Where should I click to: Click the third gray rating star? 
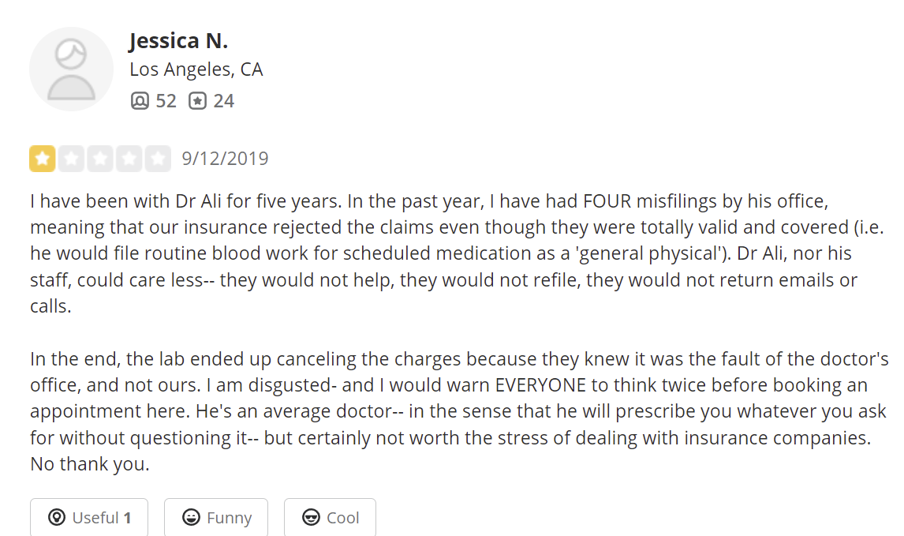pos(100,159)
